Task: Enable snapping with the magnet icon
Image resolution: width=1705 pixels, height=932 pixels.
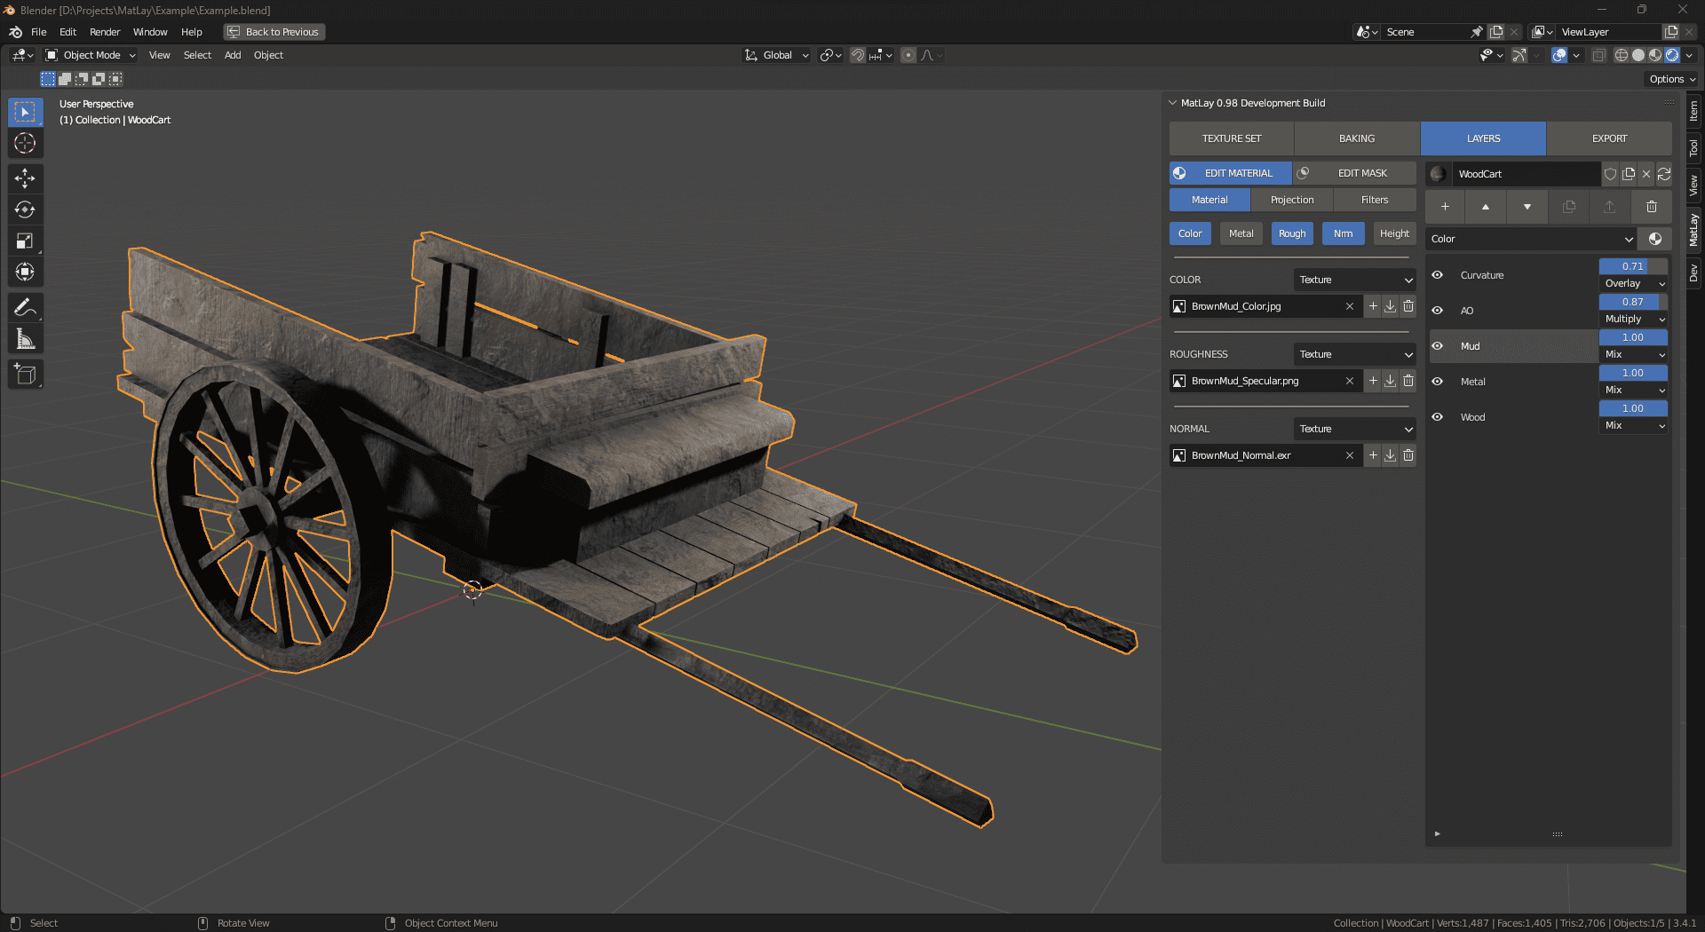Action: pyautogui.click(x=857, y=55)
